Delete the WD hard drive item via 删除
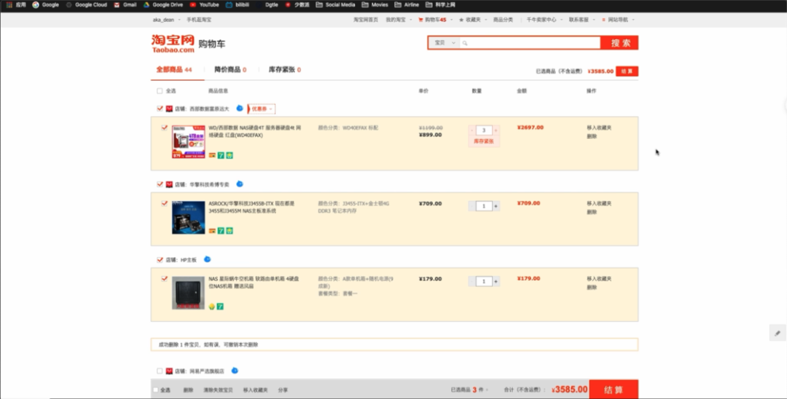 [x=592, y=136]
